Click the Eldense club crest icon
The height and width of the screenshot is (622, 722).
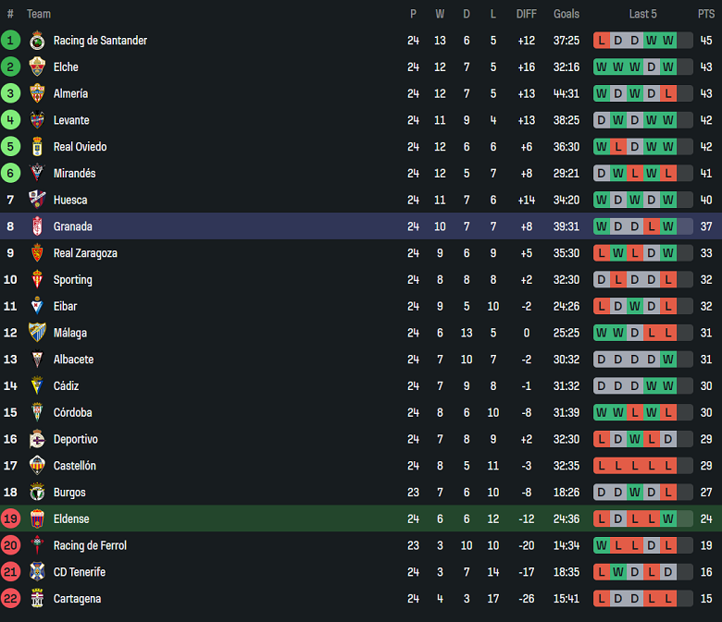coord(37,519)
